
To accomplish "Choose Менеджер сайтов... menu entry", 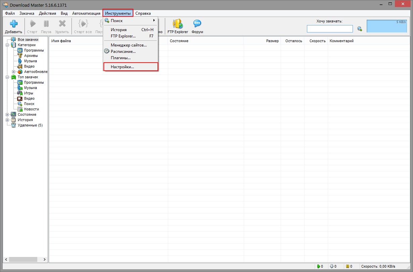I will coord(131,45).
